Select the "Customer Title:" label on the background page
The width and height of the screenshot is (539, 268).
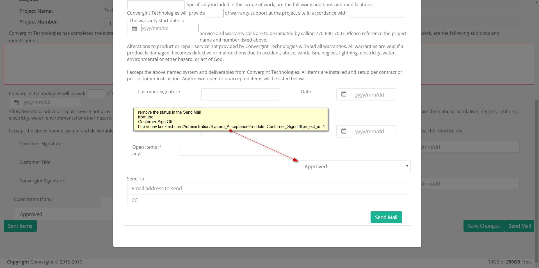pyautogui.click(x=35, y=162)
